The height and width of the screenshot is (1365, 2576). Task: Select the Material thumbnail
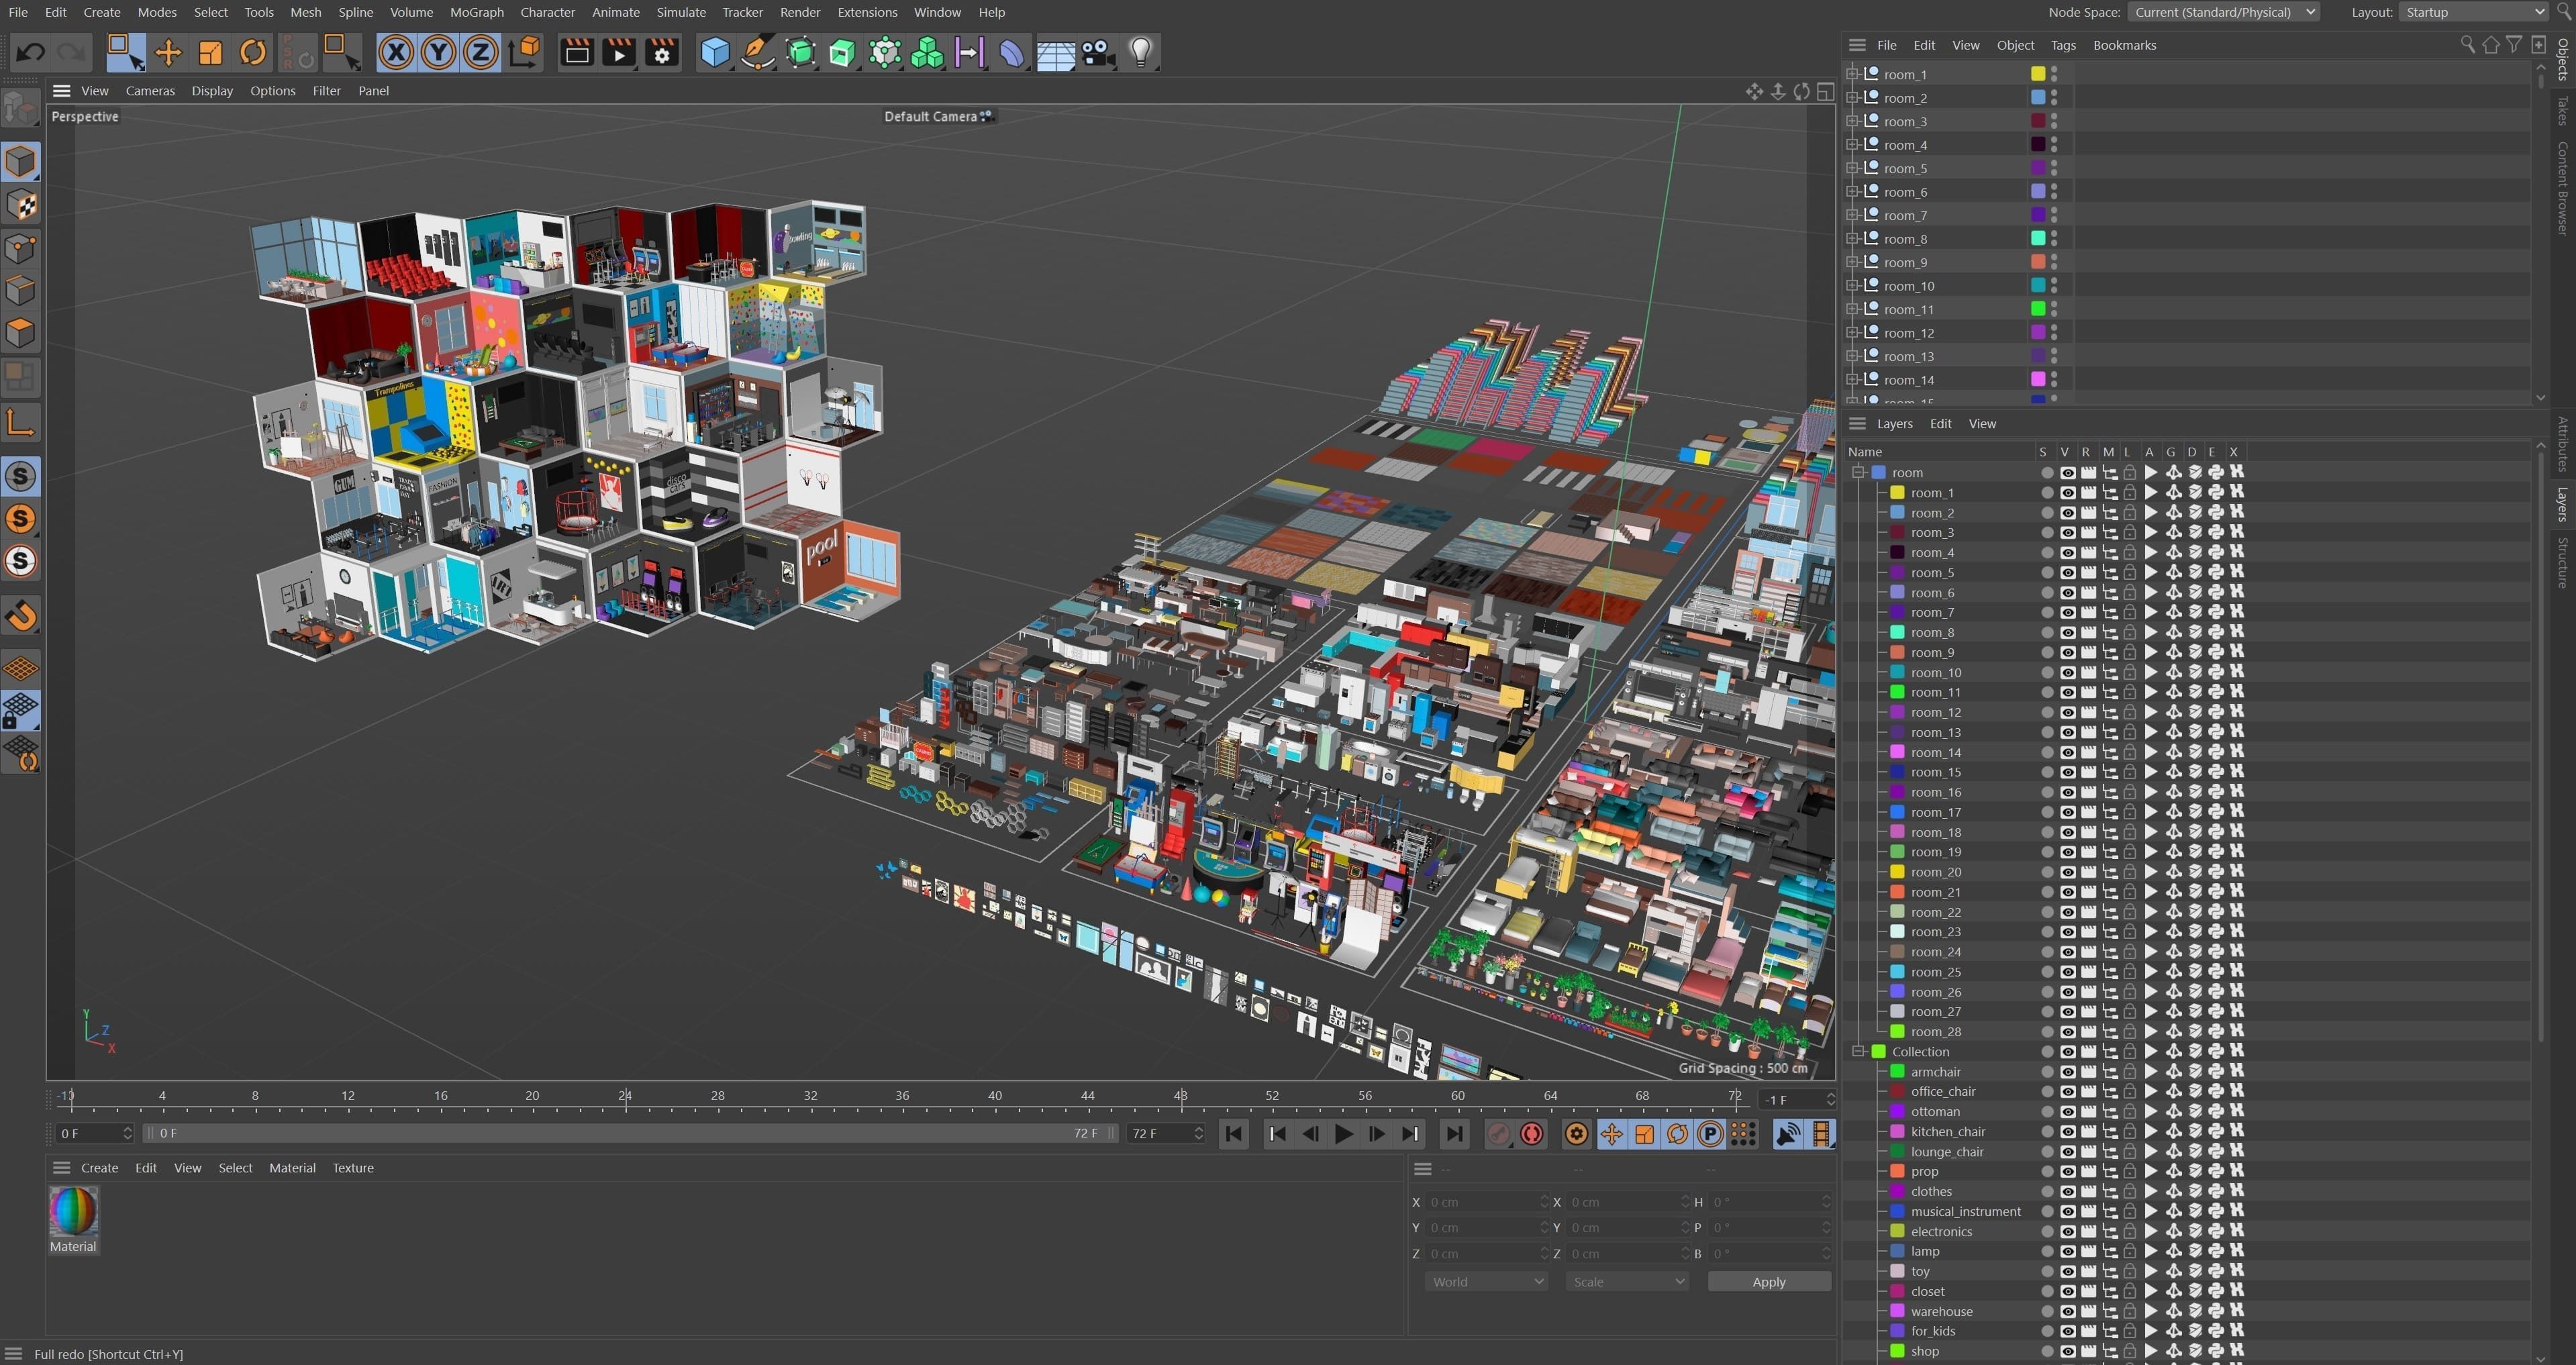click(73, 1212)
